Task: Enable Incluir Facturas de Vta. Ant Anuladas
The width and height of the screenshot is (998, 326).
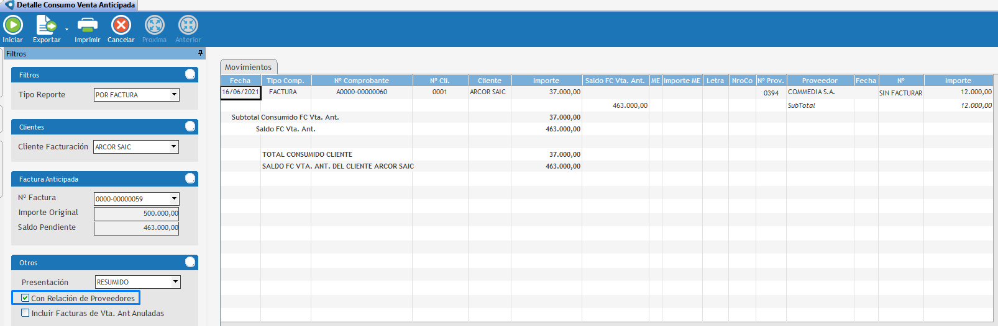Action: (25, 313)
